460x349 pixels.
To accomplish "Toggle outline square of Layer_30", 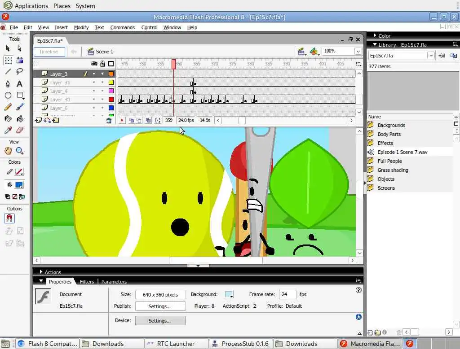I will pyautogui.click(x=111, y=99).
